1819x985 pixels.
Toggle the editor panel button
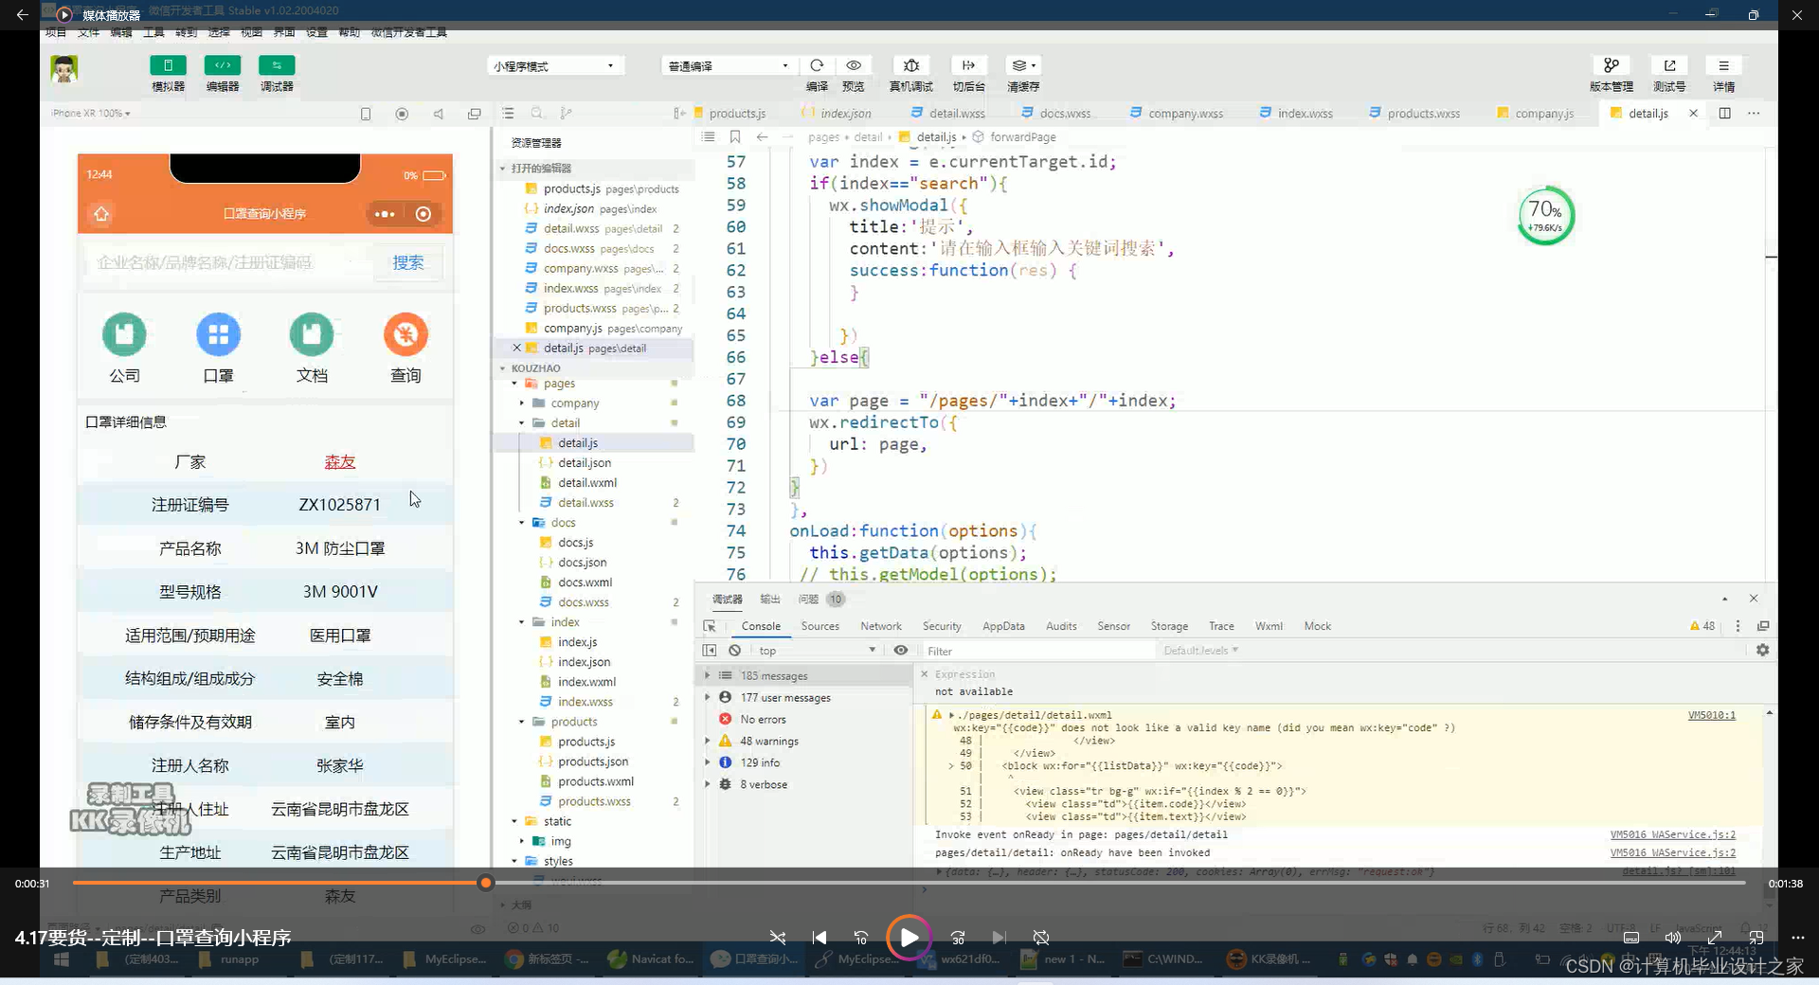tap(223, 65)
